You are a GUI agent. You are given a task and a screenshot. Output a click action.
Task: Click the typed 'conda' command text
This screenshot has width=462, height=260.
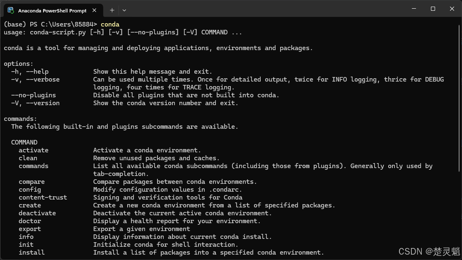coord(110,24)
